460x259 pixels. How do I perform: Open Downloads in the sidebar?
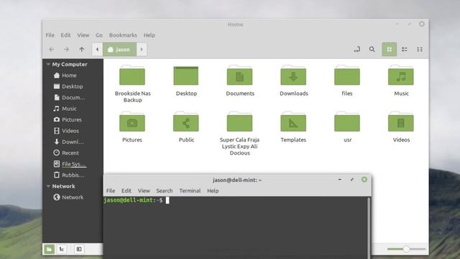pos(69,142)
